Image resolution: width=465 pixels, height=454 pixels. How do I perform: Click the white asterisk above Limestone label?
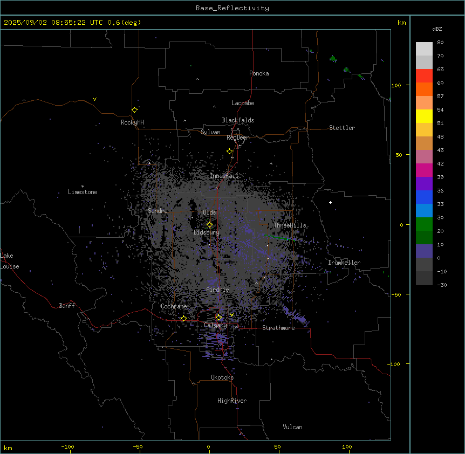click(x=83, y=186)
